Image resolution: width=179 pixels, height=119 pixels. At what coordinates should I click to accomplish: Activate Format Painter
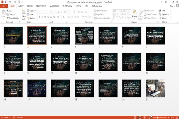(13, 18)
